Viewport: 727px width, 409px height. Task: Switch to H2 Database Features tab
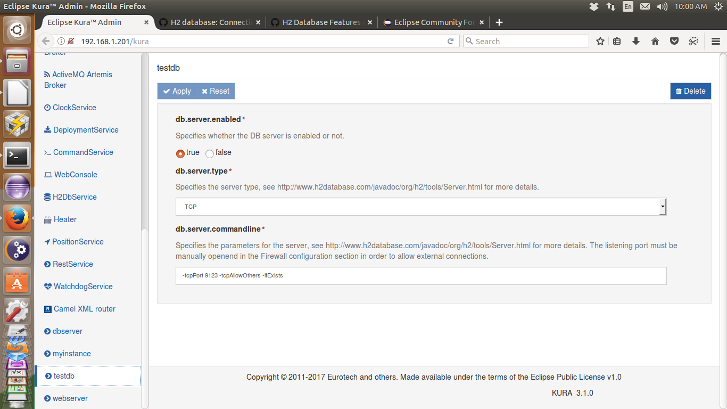[x=322, y=22]
